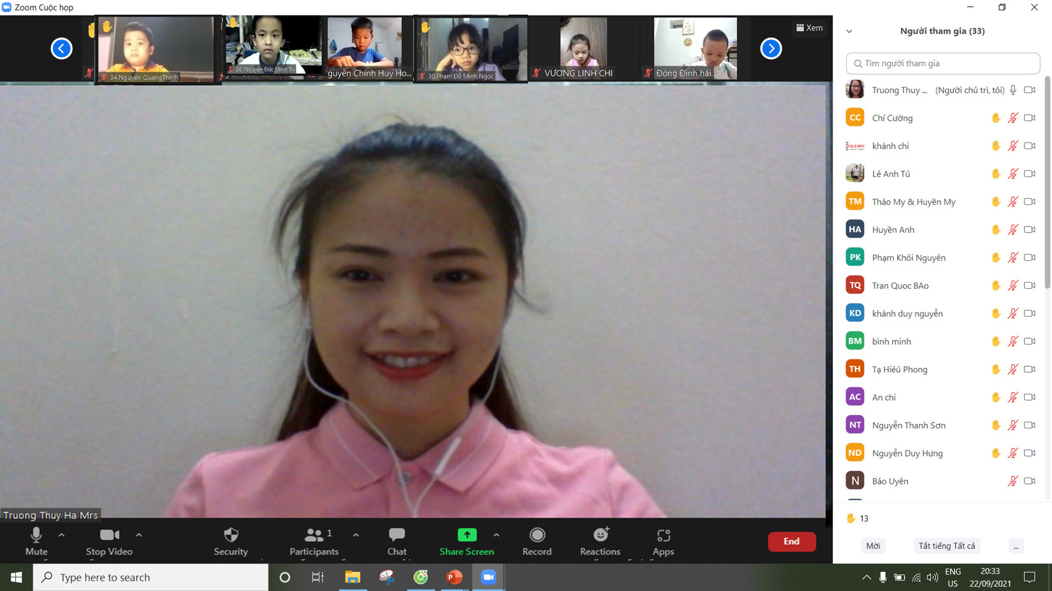
Task: Collapse the participants panel chevron
Action: tap(849, 31)
